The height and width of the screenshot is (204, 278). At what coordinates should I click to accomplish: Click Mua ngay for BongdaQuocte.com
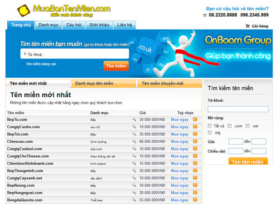click(180, 200)
